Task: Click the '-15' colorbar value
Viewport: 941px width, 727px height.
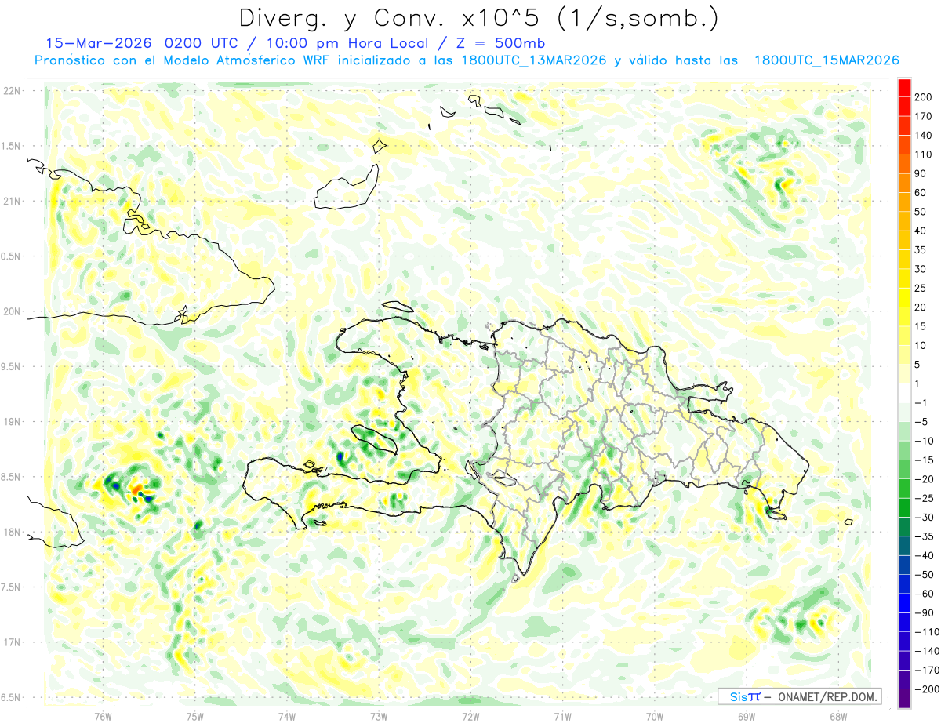Action: pyautogui.click(x=925, y=460)
